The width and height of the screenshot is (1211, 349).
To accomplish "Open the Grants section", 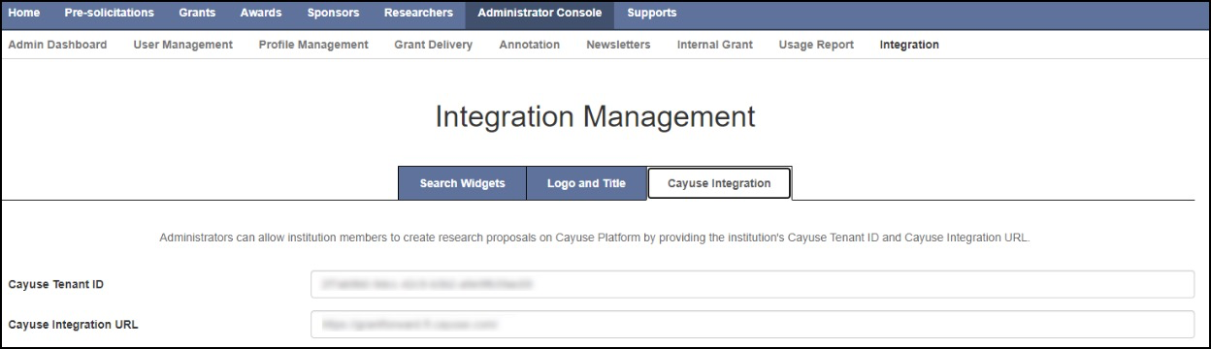I will point(197,13).
